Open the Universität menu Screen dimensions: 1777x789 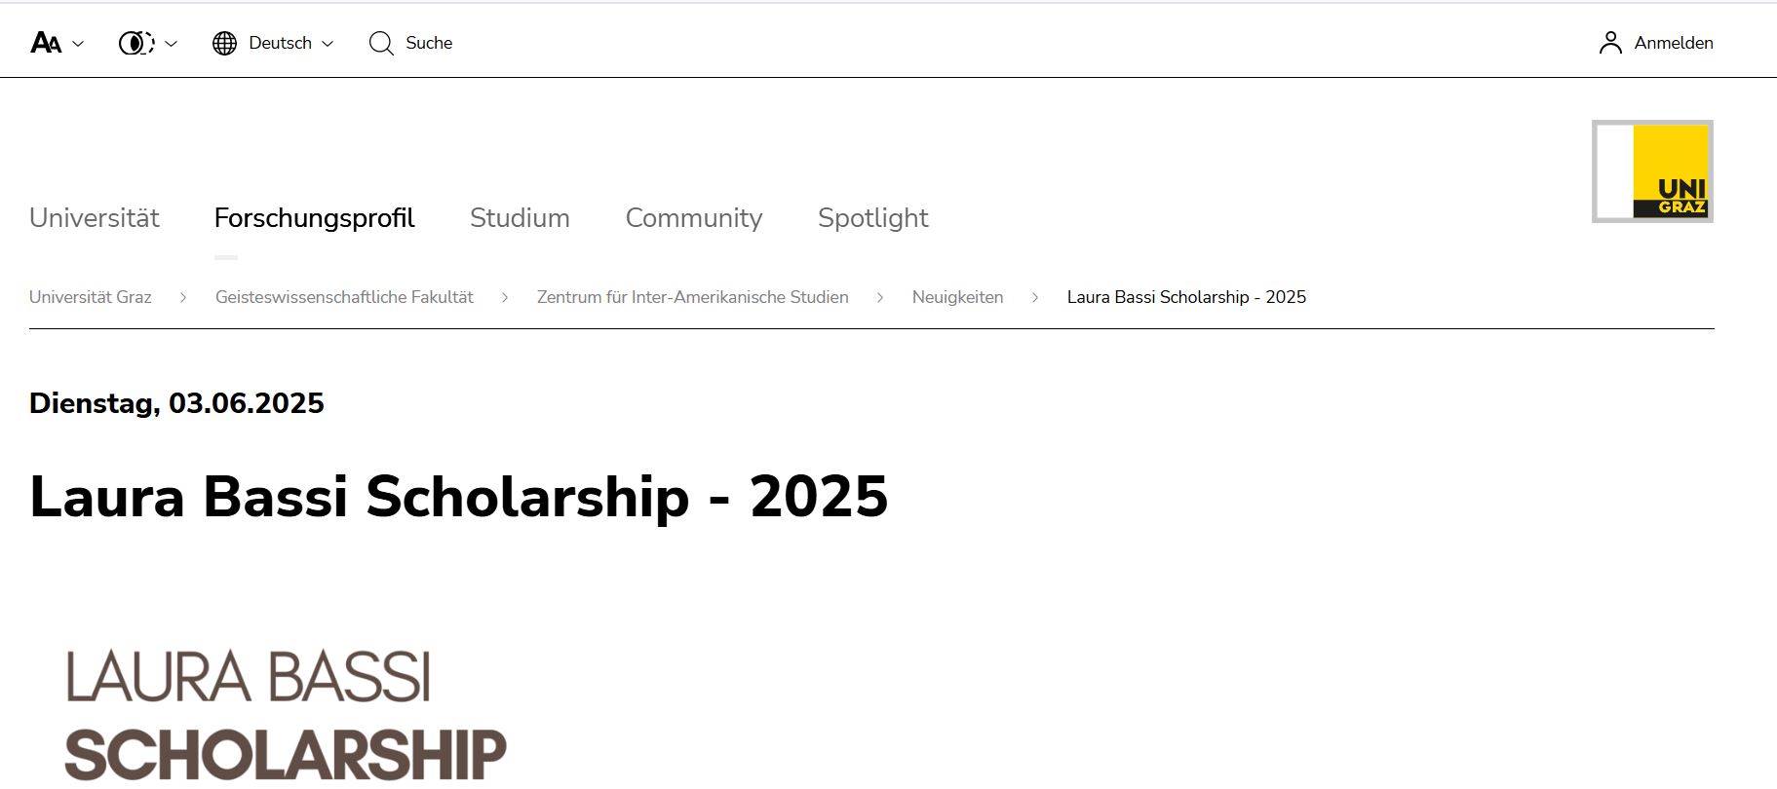click(x=95, y=217)
